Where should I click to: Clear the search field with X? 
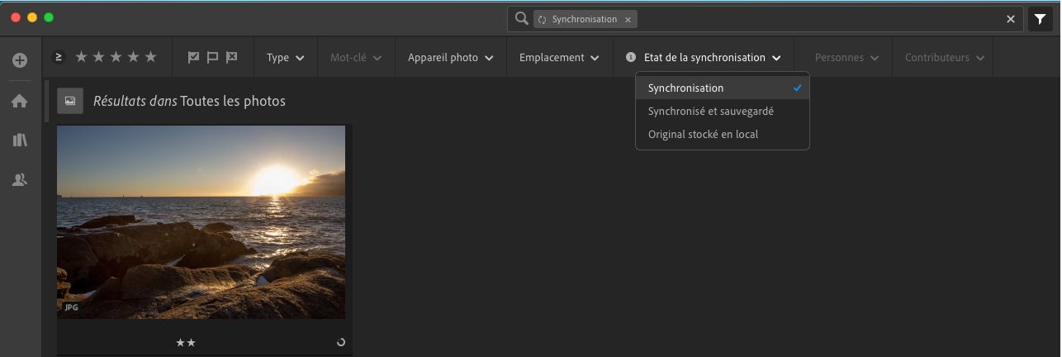tap(1010, 19)
